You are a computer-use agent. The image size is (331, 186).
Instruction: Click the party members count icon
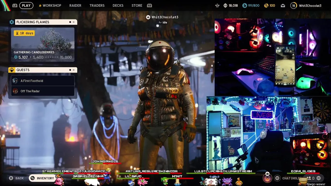309,178
